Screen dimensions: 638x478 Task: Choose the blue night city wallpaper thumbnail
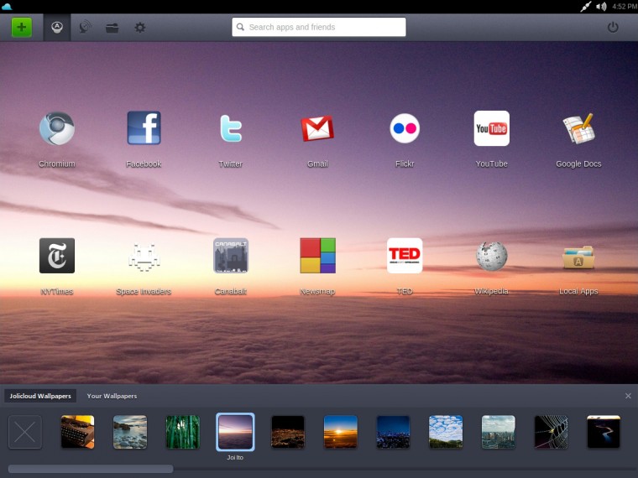(393, 432)
